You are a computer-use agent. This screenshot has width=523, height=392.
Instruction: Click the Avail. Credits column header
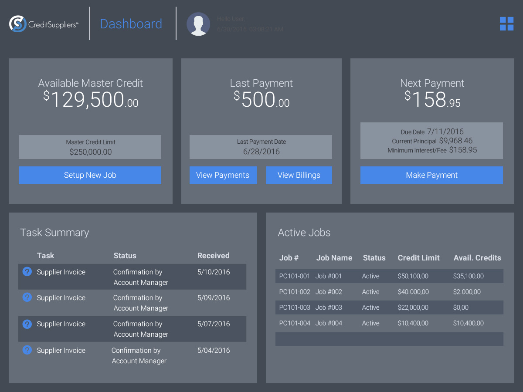(x=477, y=258)
